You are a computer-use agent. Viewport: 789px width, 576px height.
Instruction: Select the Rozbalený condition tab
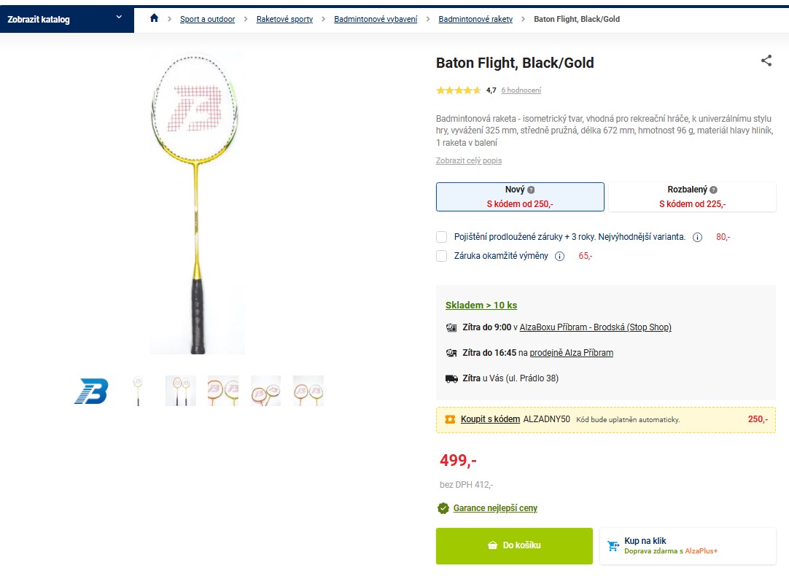(692, 197)
